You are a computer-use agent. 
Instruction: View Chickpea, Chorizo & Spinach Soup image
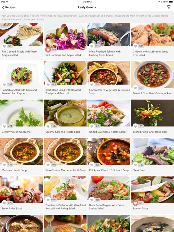tap(109, 151)
